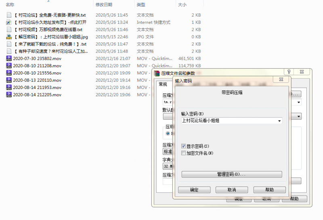Viewport: 323px width, 220px height.
Task: Click the text file icon for 有种子却没速度
Action: click(x=9, y=51)
